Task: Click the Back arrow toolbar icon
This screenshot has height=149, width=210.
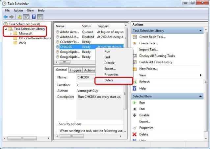Action: click(x=6, y=17)
